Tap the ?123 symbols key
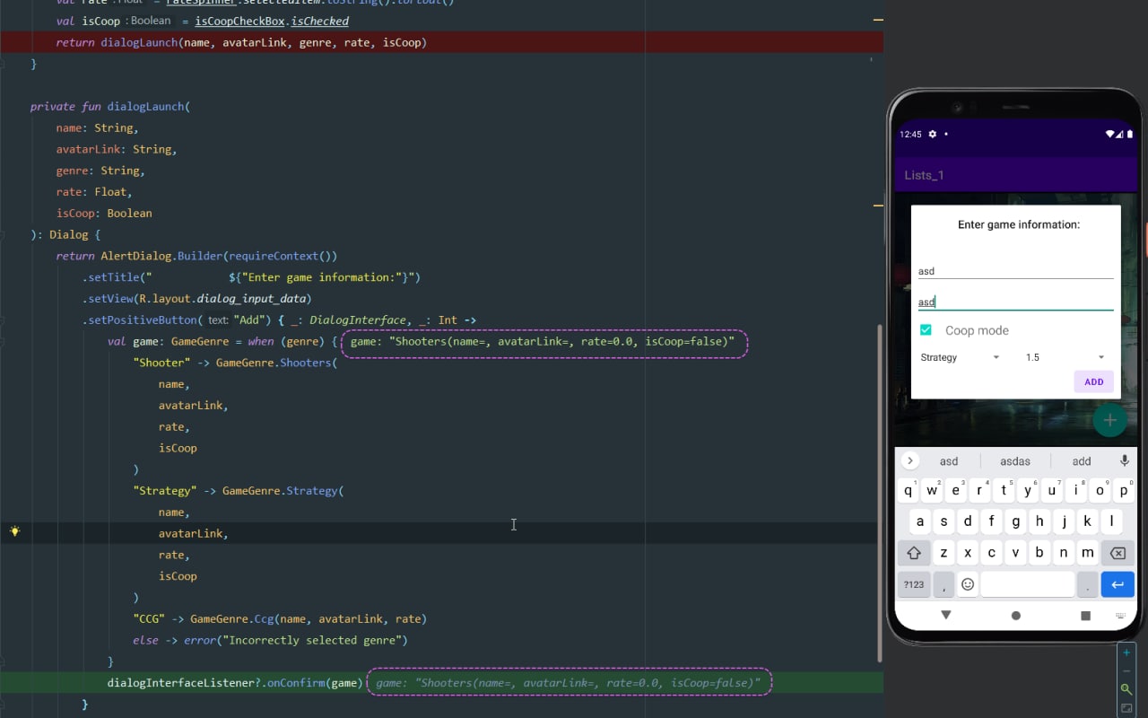The image size is (1148, 718). coord(914,584)
